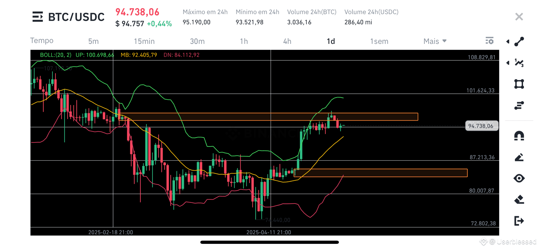Expand line tool options arrow
Viewport: 539px width, 249px height.
click(x=508, y=41)
